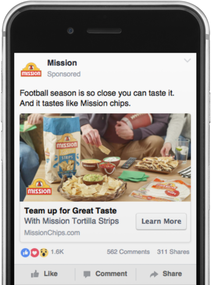This screenshot has width=211, height=285.
Task: View the 562 Comments count
Action: [x=128, y=252]
